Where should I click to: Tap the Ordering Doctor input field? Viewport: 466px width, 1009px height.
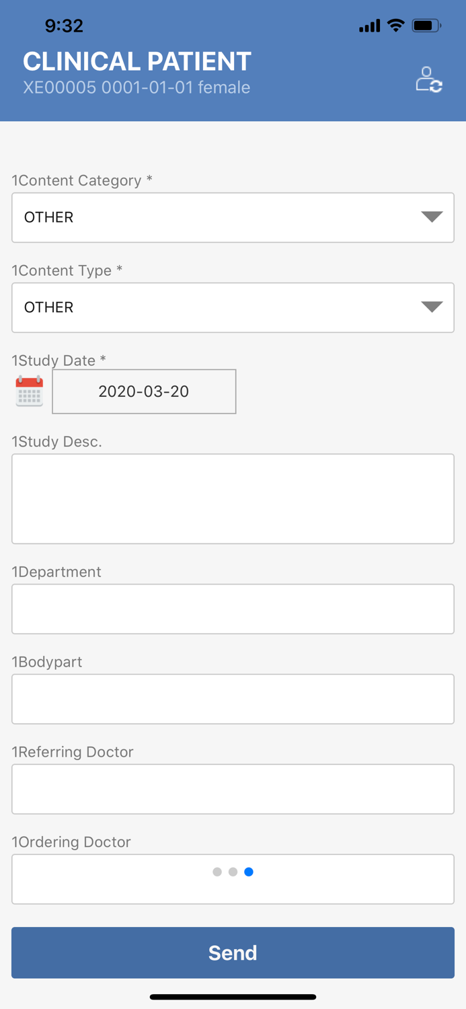[x=233, y=889]
